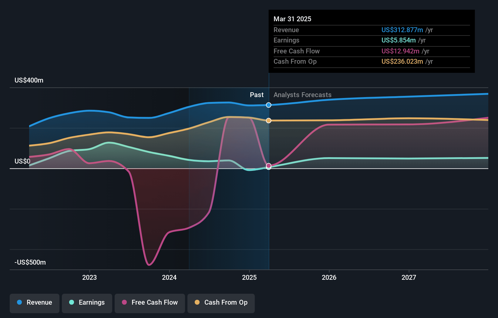Image resolution: width=498 pixels, height=318 pixels.
Task: Click the 2024 x-axis label
Action: (x=169, y=277)
